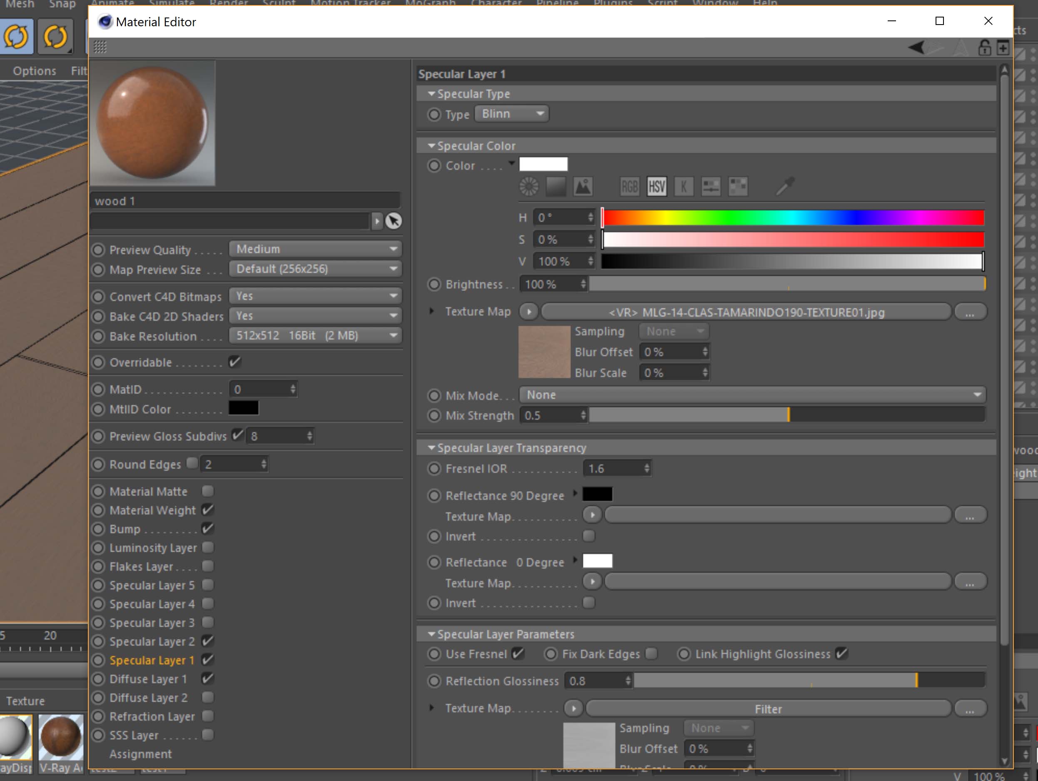Toggle the Fix Dark Edges checkbox
The image size is (1038, 781).
pos(651,654)
